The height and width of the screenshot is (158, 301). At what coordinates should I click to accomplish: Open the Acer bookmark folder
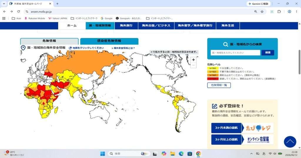pyautogui.click(x=16, y=19)
